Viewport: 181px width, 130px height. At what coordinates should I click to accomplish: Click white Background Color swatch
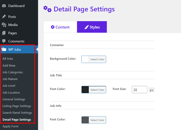pyautogui.click(x=85, y=59)
